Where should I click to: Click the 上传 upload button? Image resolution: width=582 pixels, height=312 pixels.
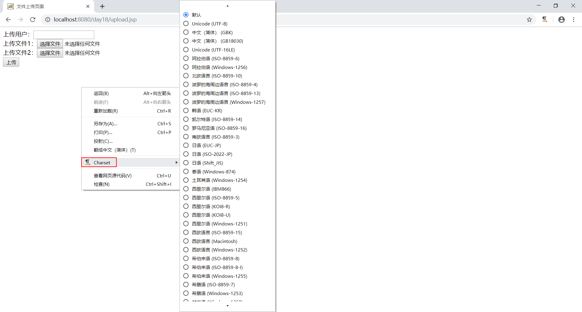[11, 62]
